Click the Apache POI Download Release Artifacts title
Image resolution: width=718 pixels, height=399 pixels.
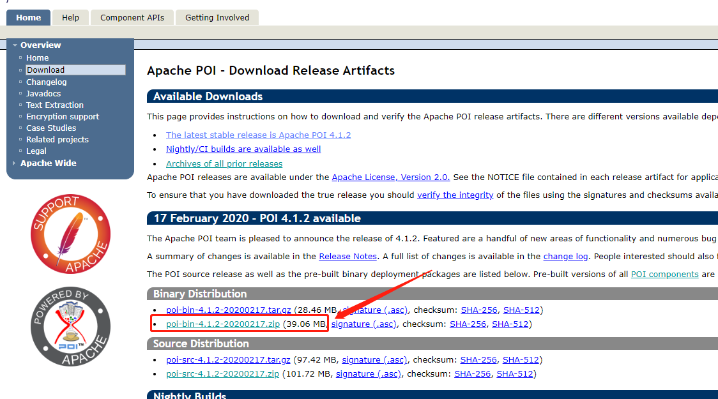(271, 70)
